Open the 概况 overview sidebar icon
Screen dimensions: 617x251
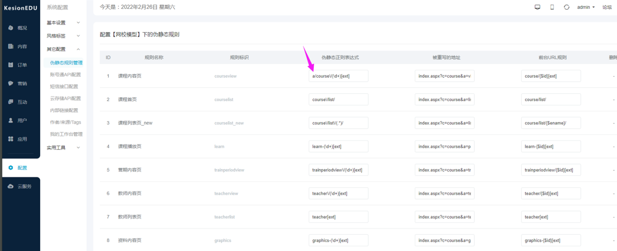[x=18, y=28]
